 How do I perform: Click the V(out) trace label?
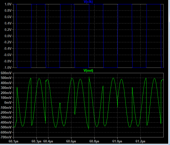pos(88,70)
